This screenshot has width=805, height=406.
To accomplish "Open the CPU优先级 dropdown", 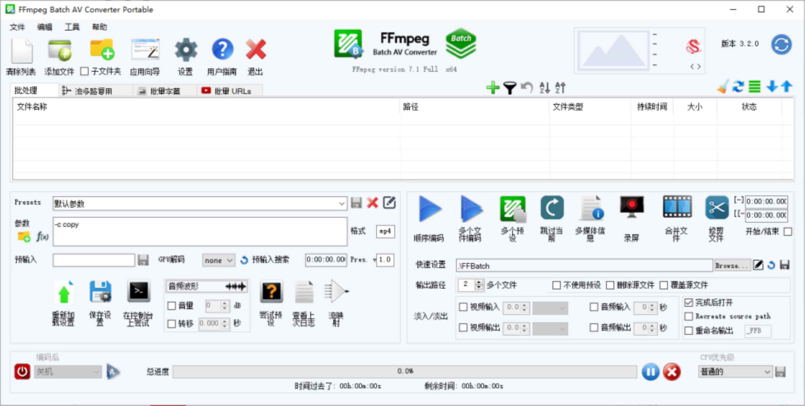I will click(x=734, y=371).
